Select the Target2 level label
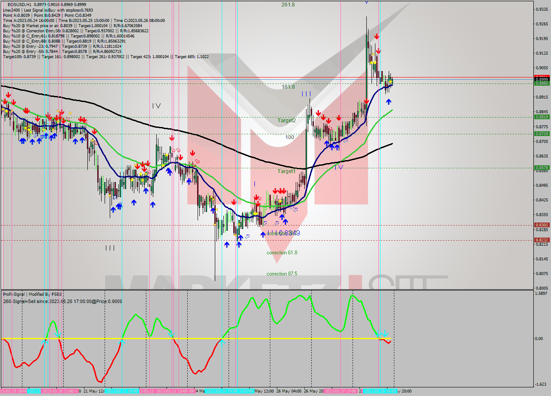Image resolution: width=551 pixels, height=396 pixels. pyautogui.click(x=286, y=121)
